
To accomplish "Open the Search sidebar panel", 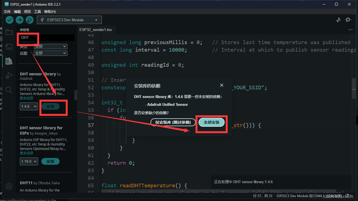I will click(9, 90).
